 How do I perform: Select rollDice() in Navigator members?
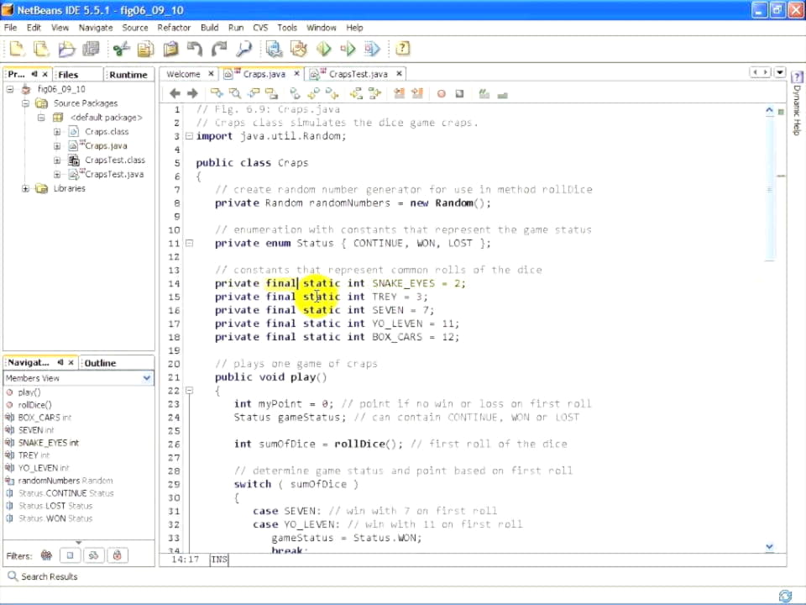coord(34,405)
